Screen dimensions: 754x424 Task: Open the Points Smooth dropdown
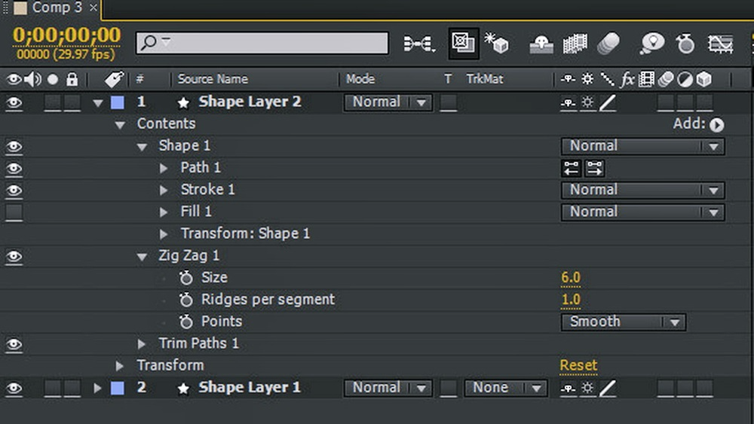click(623, 322)
